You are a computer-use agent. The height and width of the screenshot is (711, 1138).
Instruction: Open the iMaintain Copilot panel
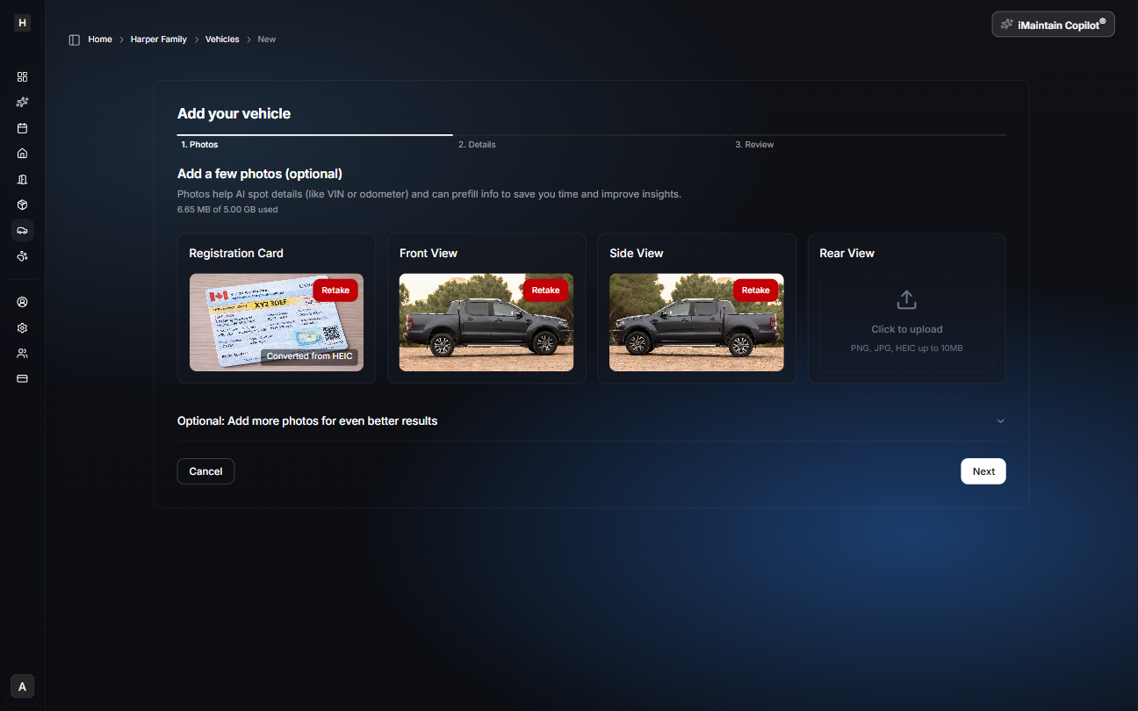point(1053,24)
